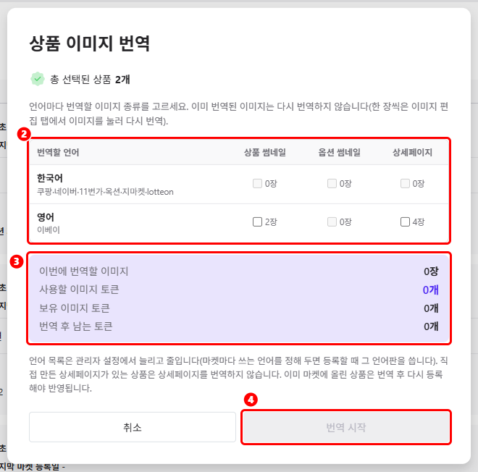478x472 pixels.
Task: Click the 상세페이지 column header
Action: [x=412, y=152]
